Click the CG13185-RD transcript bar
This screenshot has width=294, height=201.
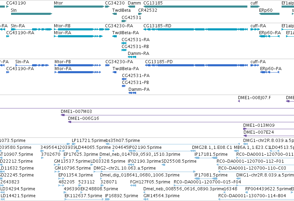pos(196,29)
